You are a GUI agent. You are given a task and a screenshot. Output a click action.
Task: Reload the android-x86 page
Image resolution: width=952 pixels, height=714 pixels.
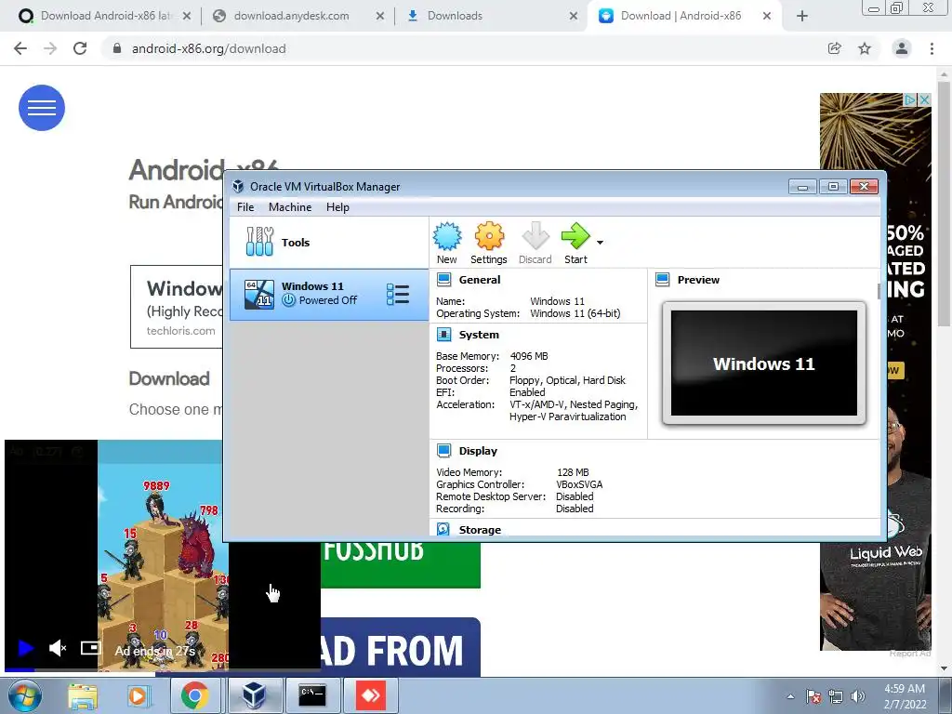[x=80, y=48]
